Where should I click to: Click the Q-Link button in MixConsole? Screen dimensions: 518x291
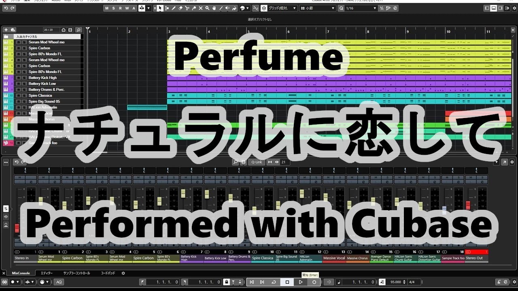tap(257, 162)
